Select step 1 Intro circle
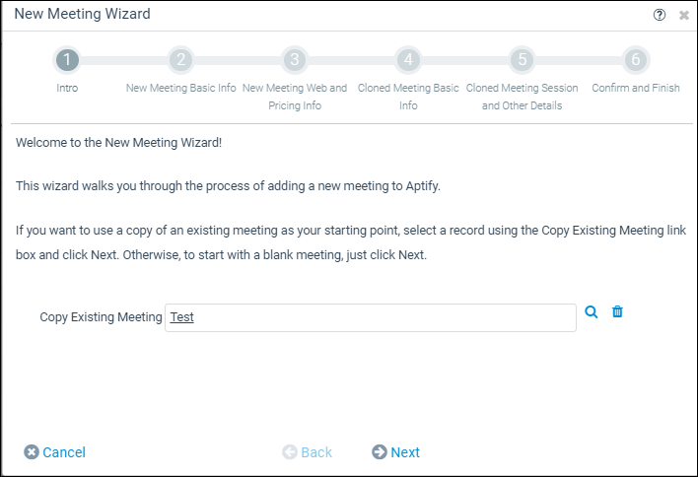698x477 pixels. click(67, 59)
